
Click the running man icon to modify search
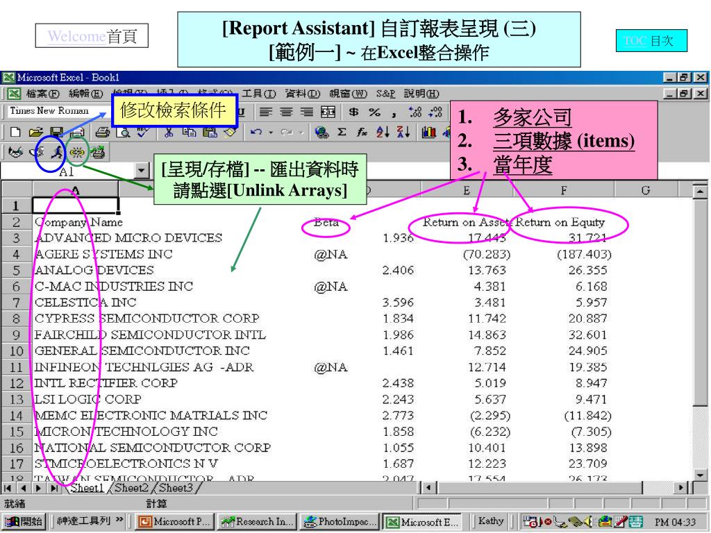tap(57, 152)
